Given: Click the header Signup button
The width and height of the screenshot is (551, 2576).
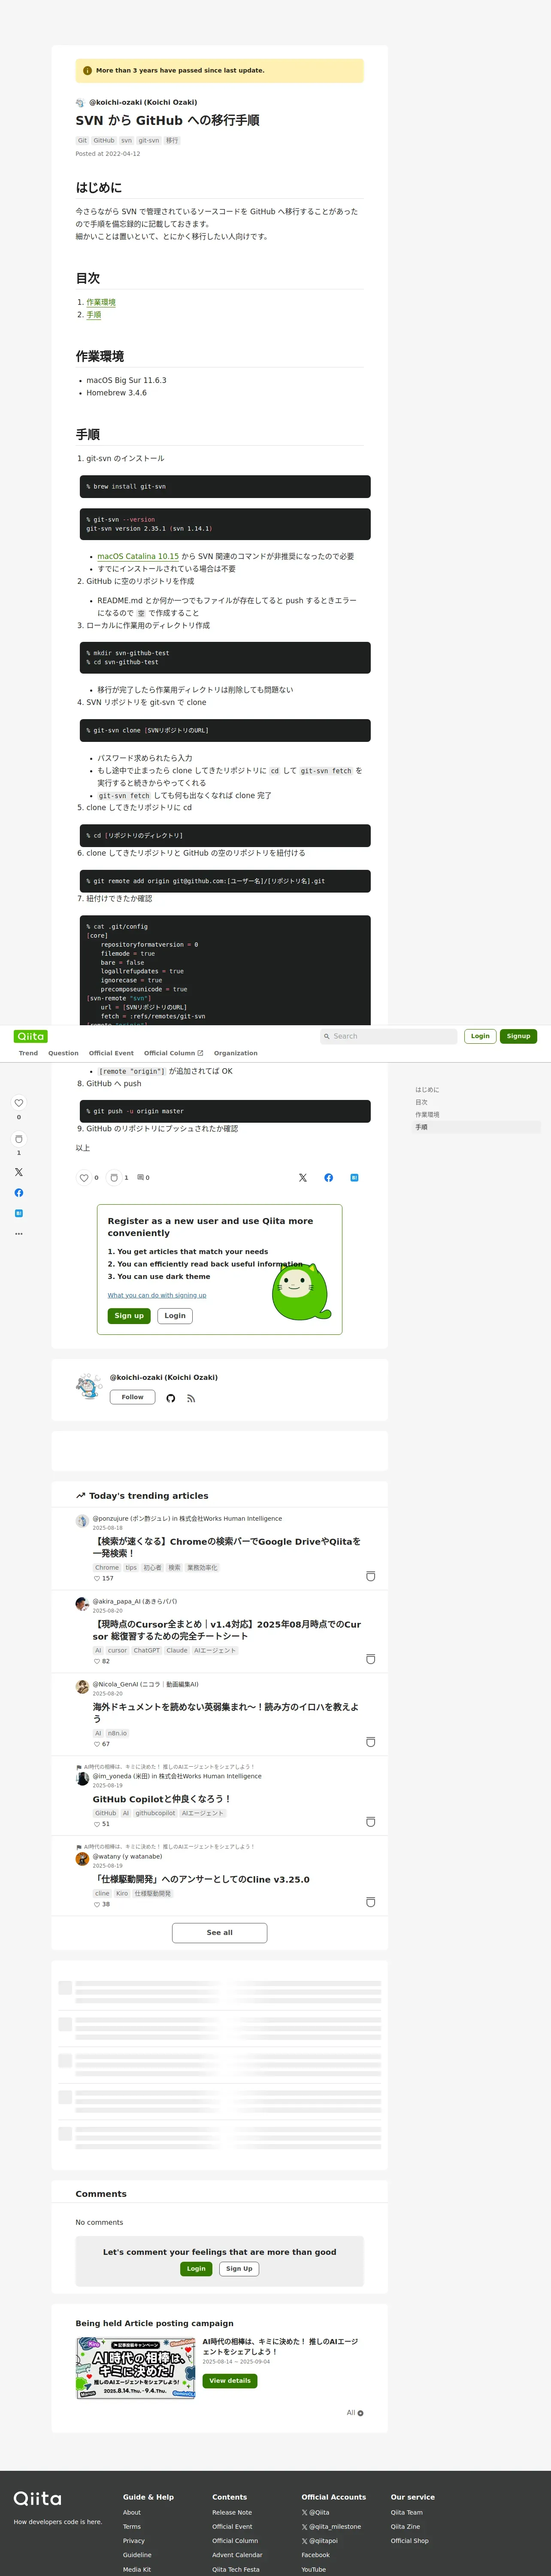Looking at the screenshot, I should click(x=518, y=1036).
